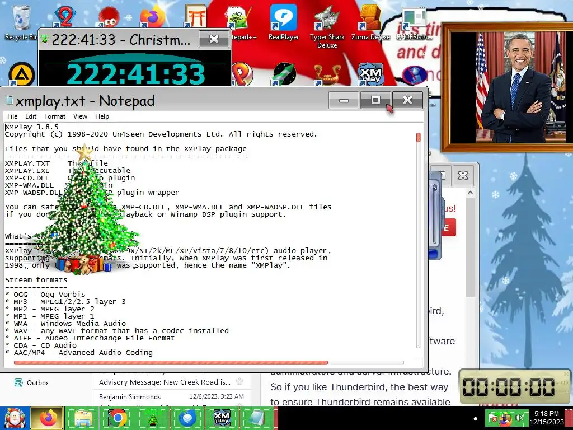
Task: Open Notepad's Edit menu
Action: (x=31, y=116)
